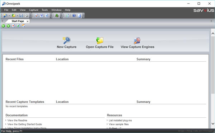
Task: Click the green forward arrow navigation icon
Action: tap(8, 26)
